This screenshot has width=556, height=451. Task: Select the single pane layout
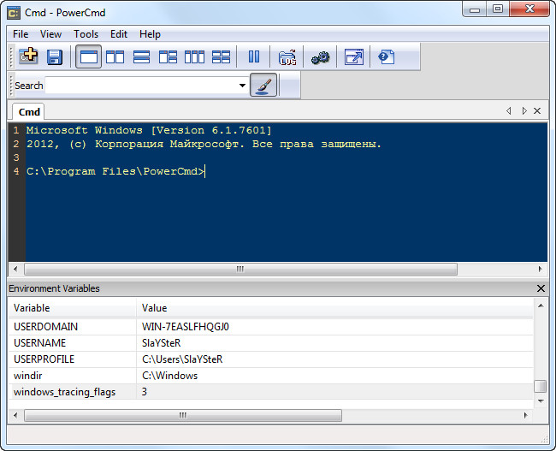(x=88, y=57)
